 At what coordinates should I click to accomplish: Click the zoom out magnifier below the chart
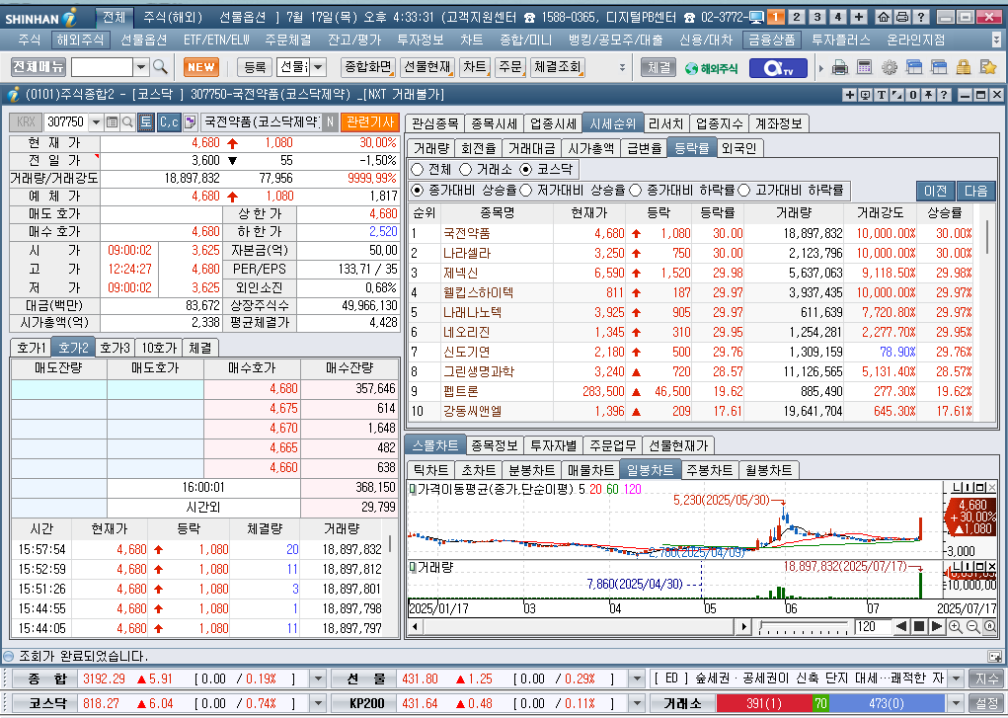click(972, 626)
